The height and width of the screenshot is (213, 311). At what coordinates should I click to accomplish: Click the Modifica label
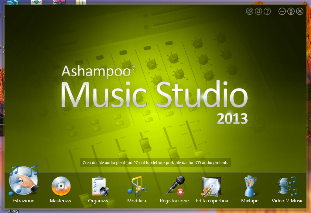(137, 201)
